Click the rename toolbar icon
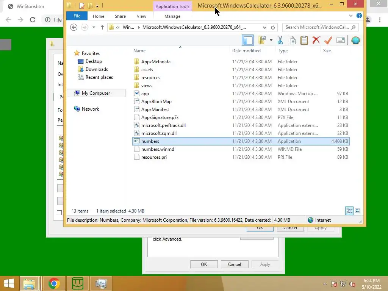The height and width of the screenshot is (291, 388). point(341,40)
